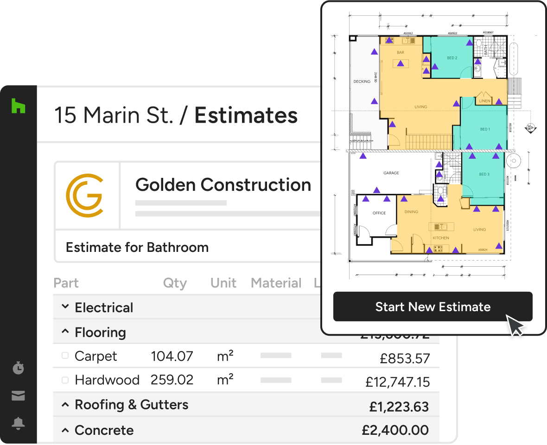
Task: Expand the Electrical section chevron
Action: click(66, 307)
